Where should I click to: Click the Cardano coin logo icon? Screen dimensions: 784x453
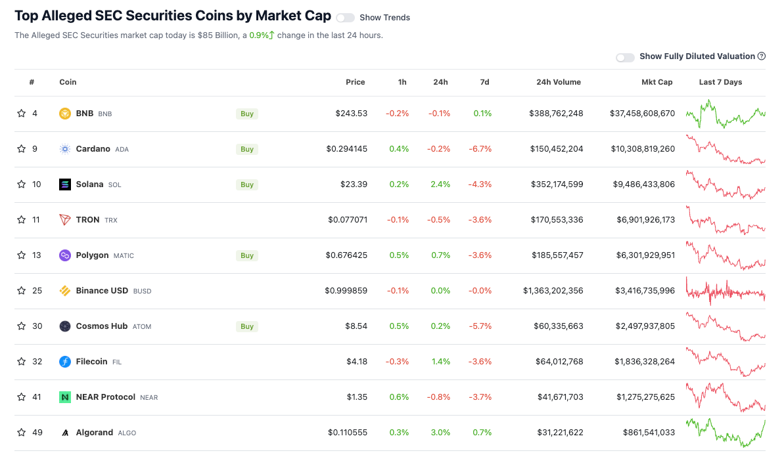(x=65, y=149)
